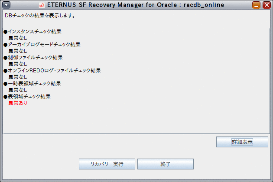Click the リカバリー実行 button
The image size is (273, 182).
(107, 164)
